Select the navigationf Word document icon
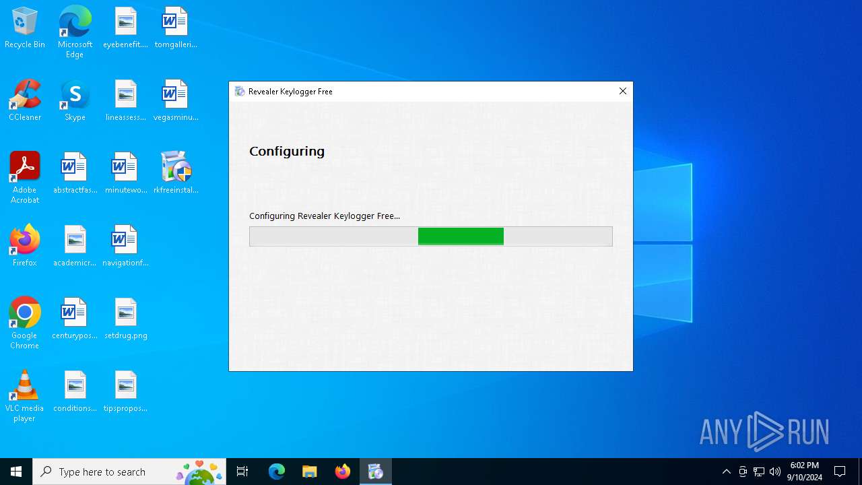The height and width of the screenshot is (485, 862). coord(125,247)
